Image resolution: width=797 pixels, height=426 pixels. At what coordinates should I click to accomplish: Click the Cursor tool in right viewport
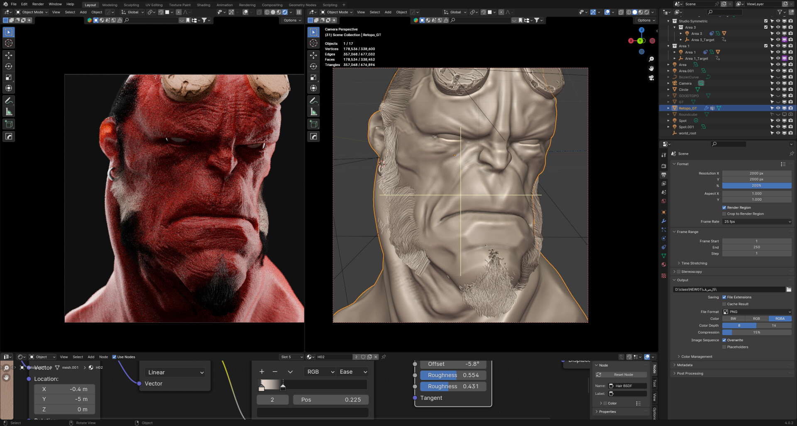click(313, 43)
